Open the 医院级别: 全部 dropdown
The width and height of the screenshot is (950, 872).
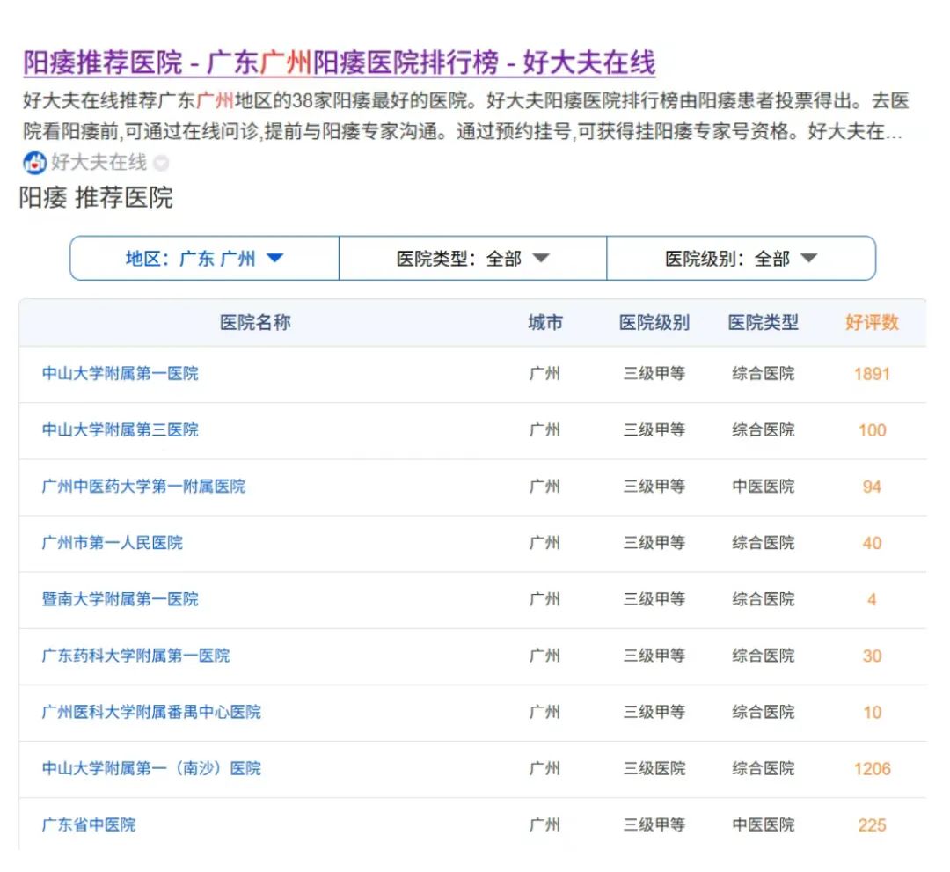click(x=741, y=259)
